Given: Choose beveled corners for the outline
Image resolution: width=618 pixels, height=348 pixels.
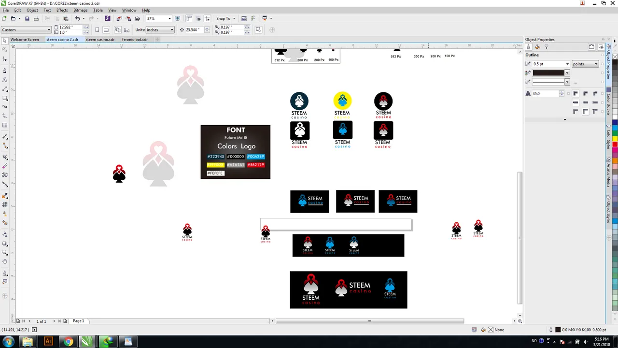Looking at the screenshot, I should coord(595,93).
